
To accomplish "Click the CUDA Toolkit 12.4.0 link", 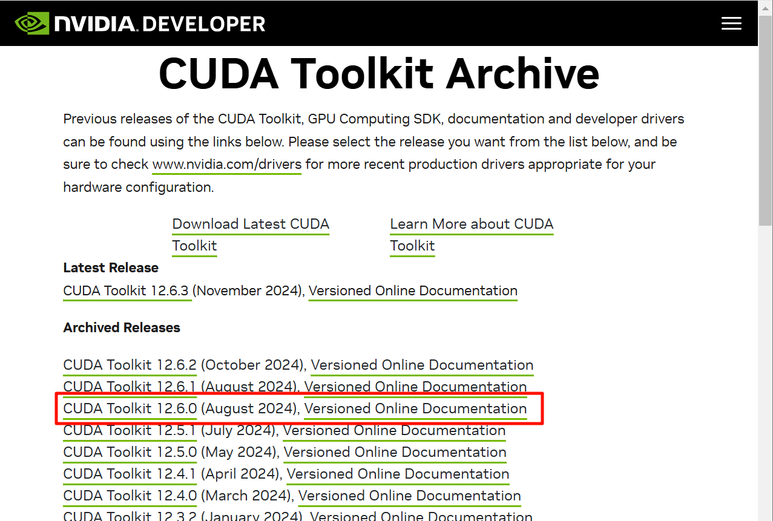I will (130, 496).
